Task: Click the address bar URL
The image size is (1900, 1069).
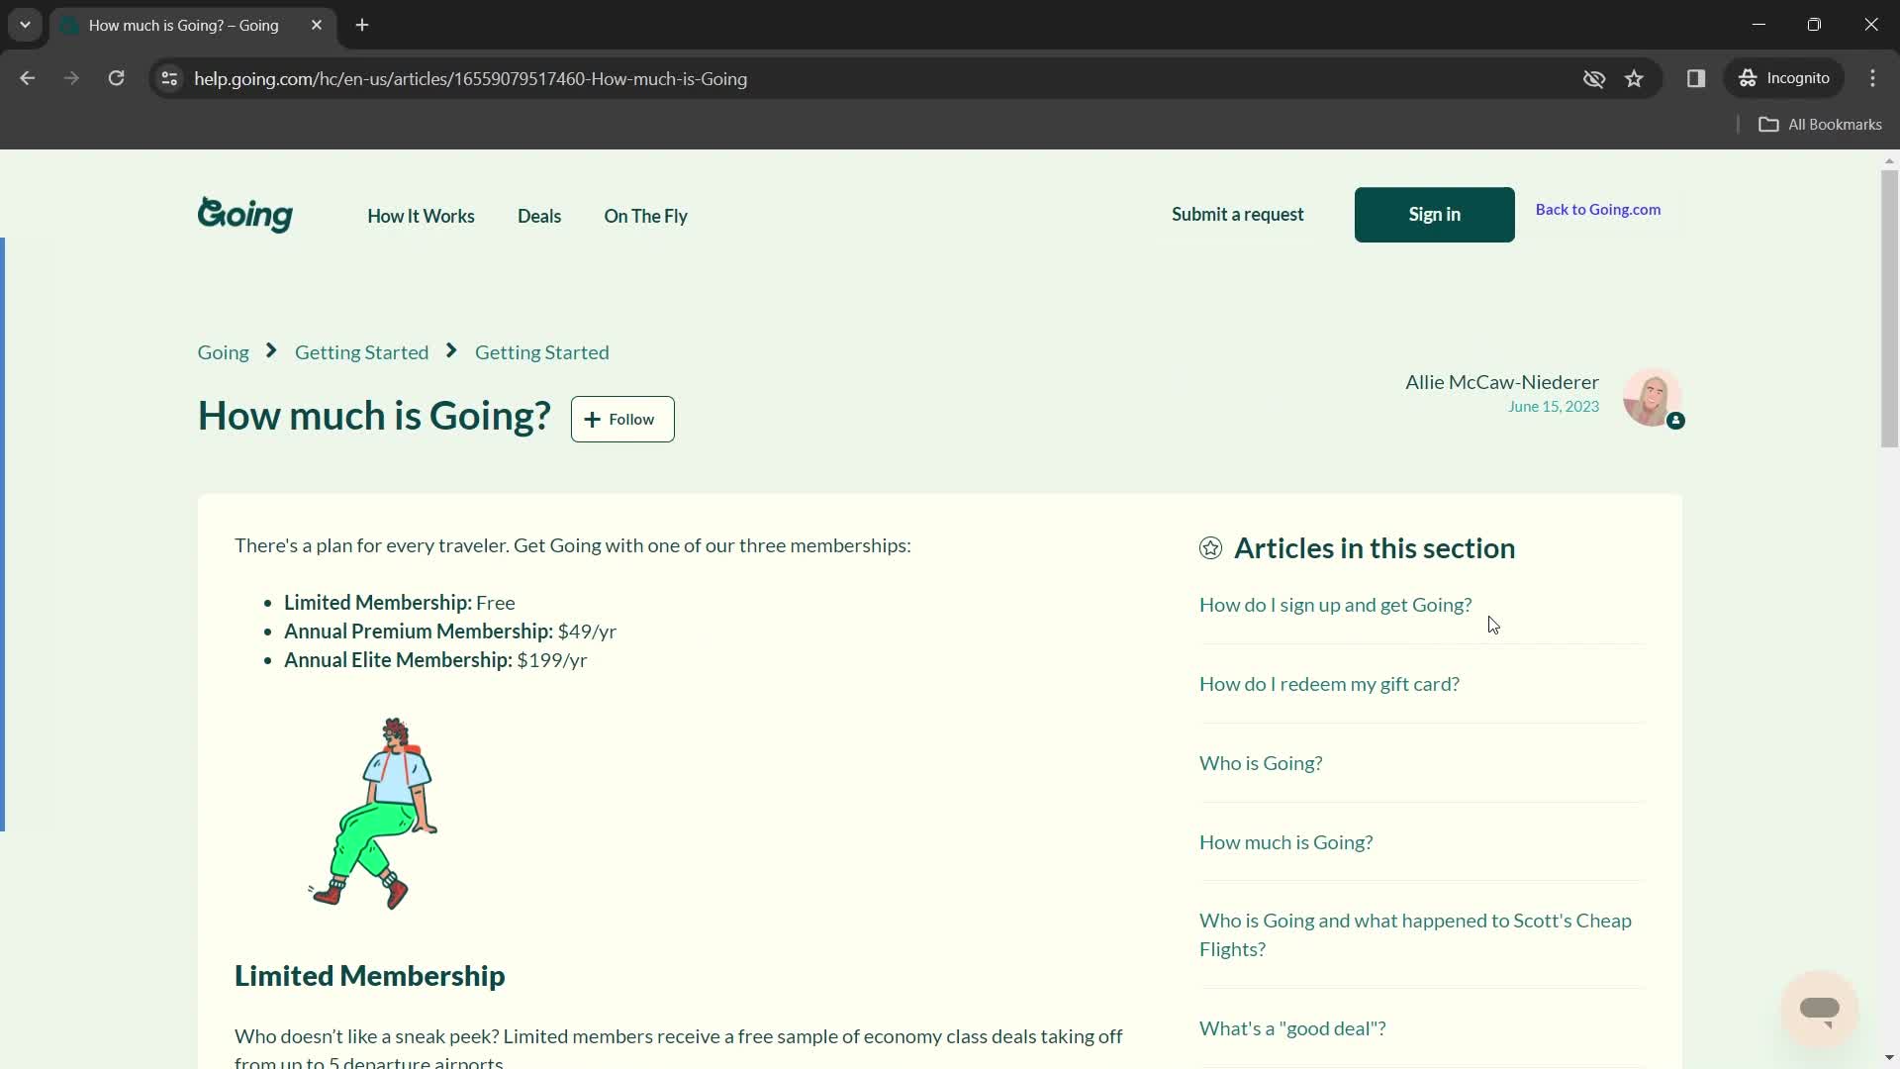Action: (x=470, y=78)
